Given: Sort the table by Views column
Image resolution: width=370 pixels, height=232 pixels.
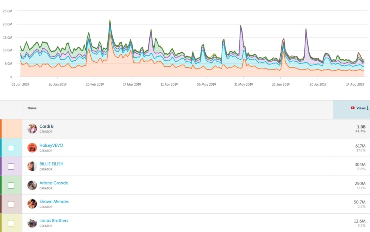Looking at the screenshot, I should coord(361,108).
